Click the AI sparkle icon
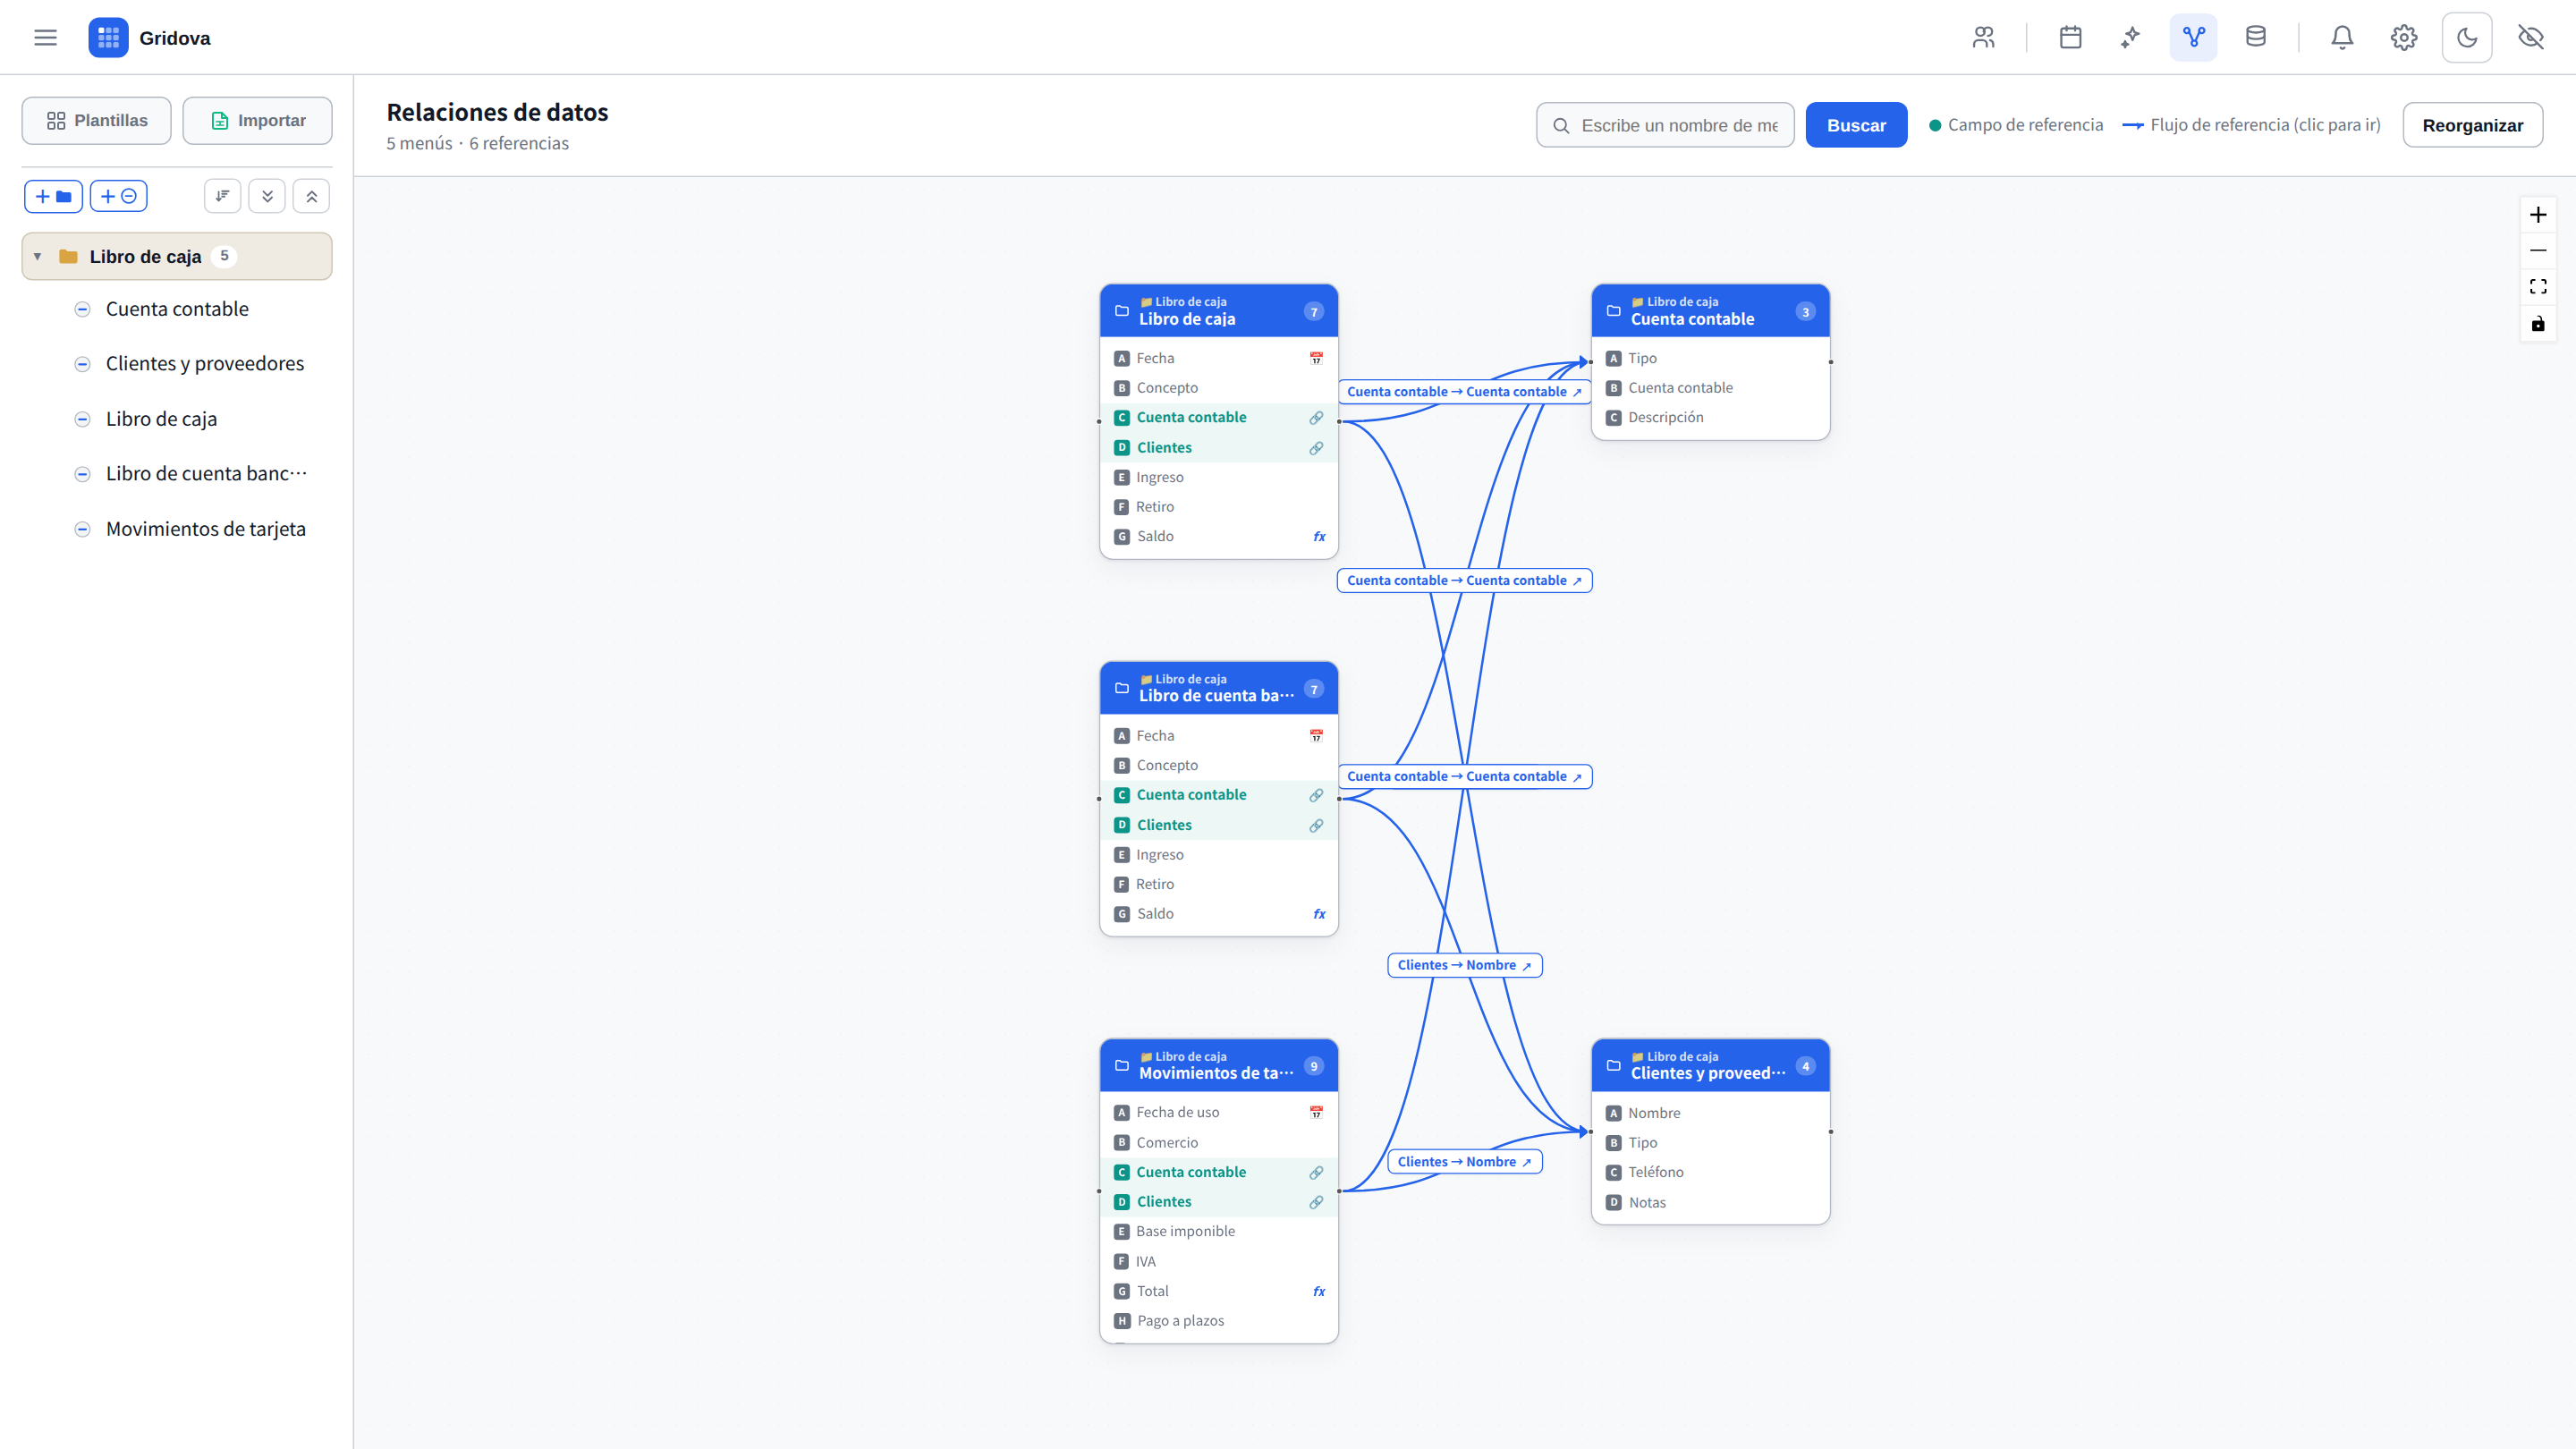 (2131, 38)
